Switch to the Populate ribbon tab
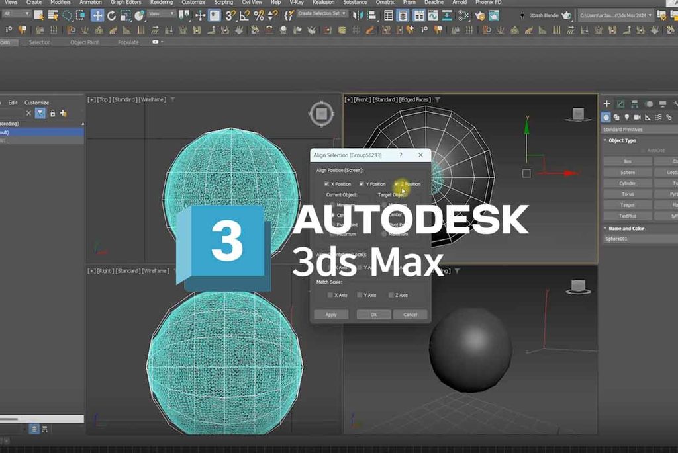Screen dimensions: 678x453 [128, 42]
